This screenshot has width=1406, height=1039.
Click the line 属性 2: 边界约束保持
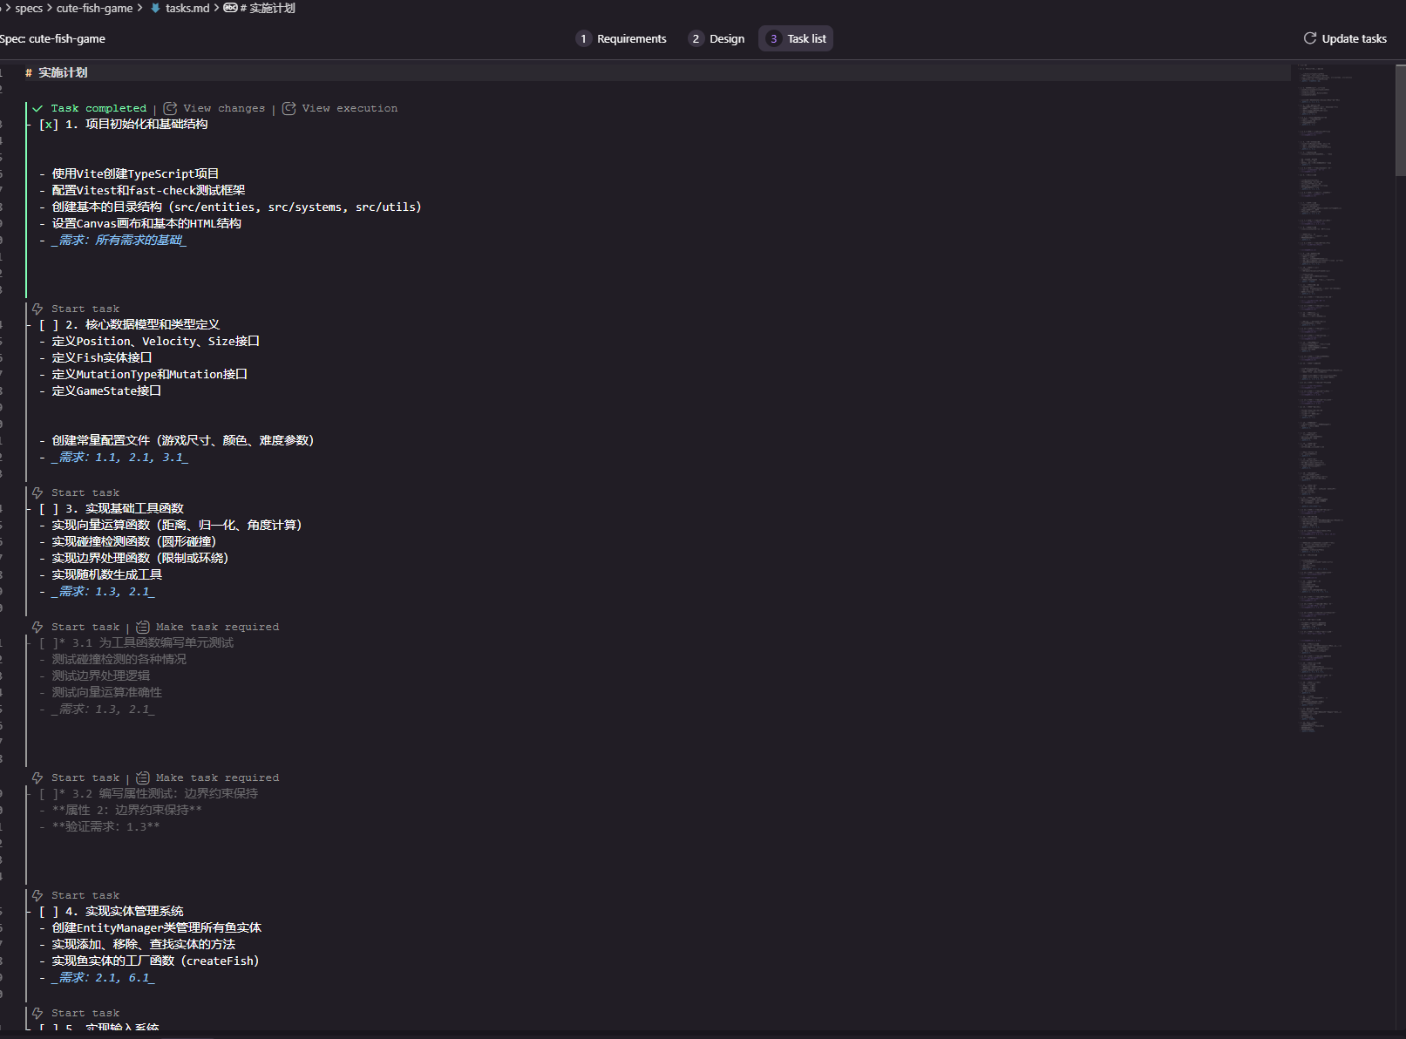pyautogui.click(x=126, y=811)
